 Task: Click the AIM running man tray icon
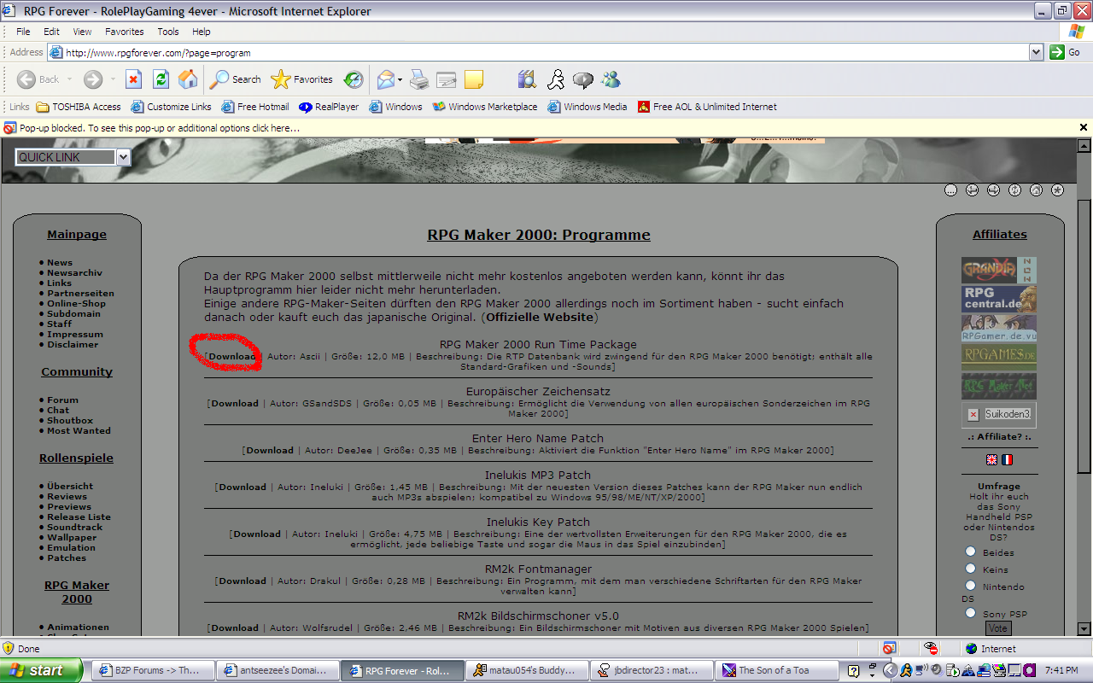tap(905, 670)
